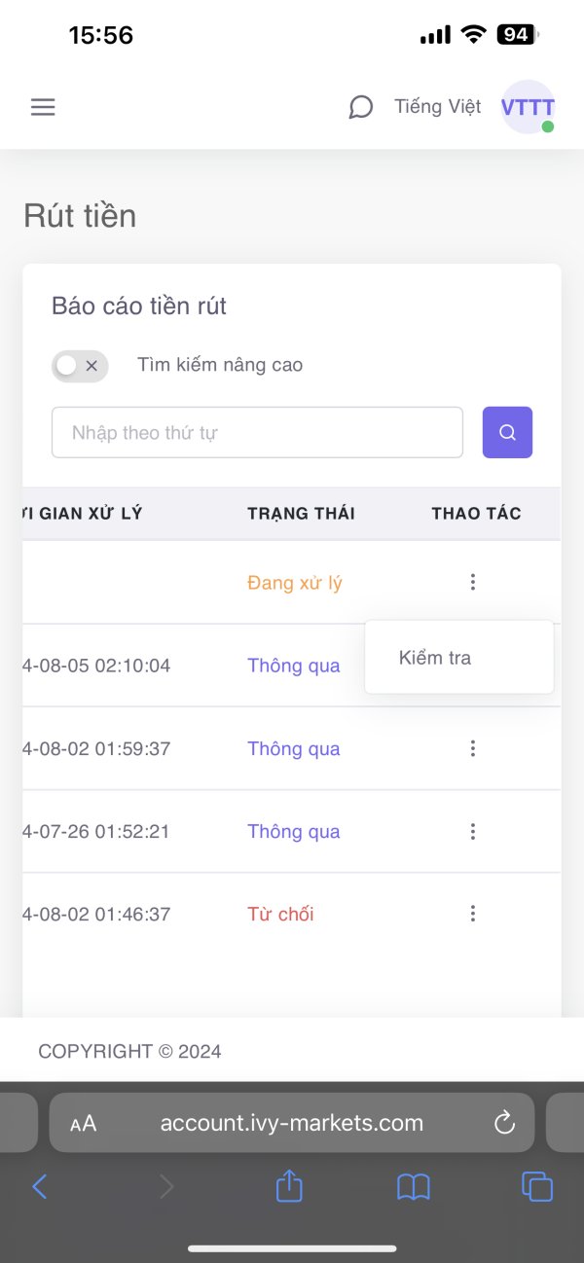Tap Safari's reload page icon
584x1263 pixels.
(504, 1123)
